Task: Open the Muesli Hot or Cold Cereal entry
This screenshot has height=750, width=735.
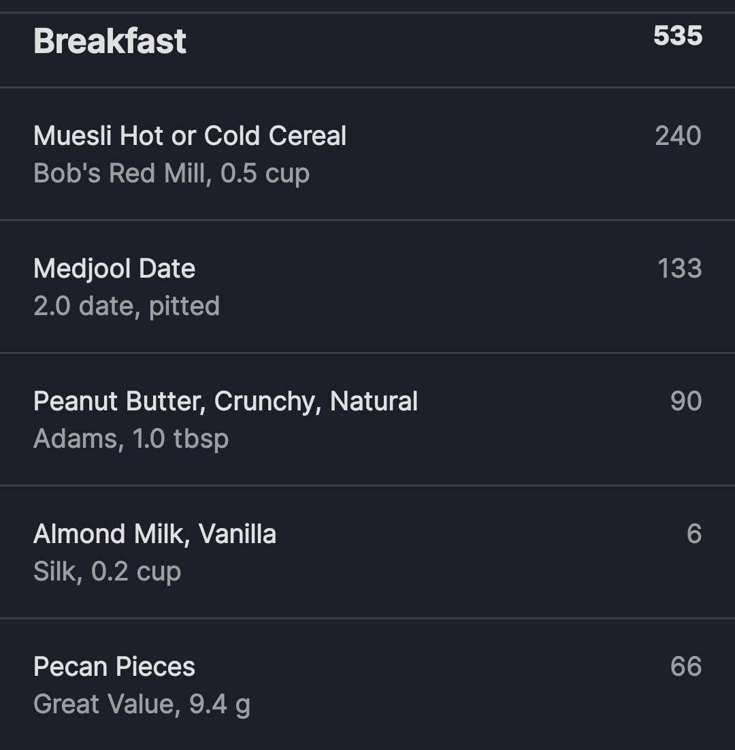Action: (x=190, y=135)
